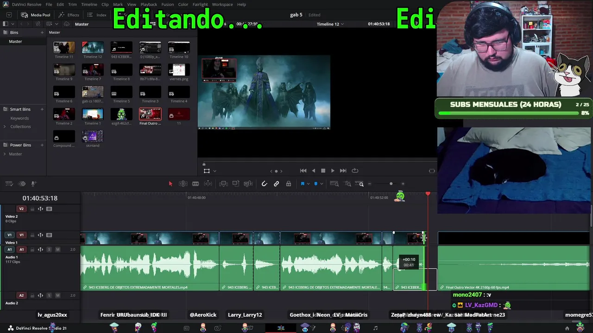Expand the Power Bins Master folder
Screen dimensions: 593x333
[x=5, y=154]
